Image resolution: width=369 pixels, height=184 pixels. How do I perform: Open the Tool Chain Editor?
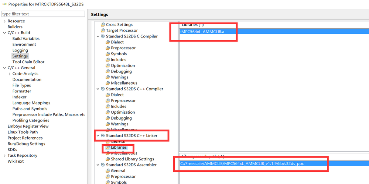coord(28,62)
